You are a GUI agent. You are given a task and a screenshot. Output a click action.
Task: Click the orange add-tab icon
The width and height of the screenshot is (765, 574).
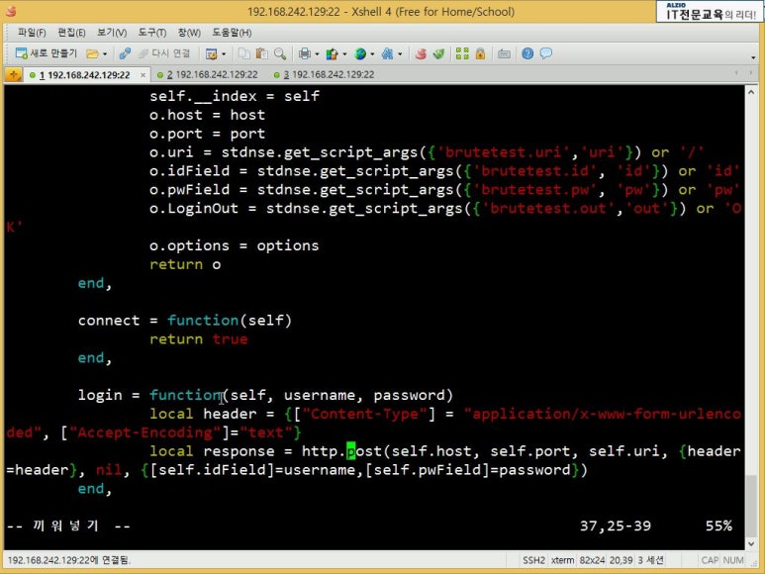click(13, 74)
